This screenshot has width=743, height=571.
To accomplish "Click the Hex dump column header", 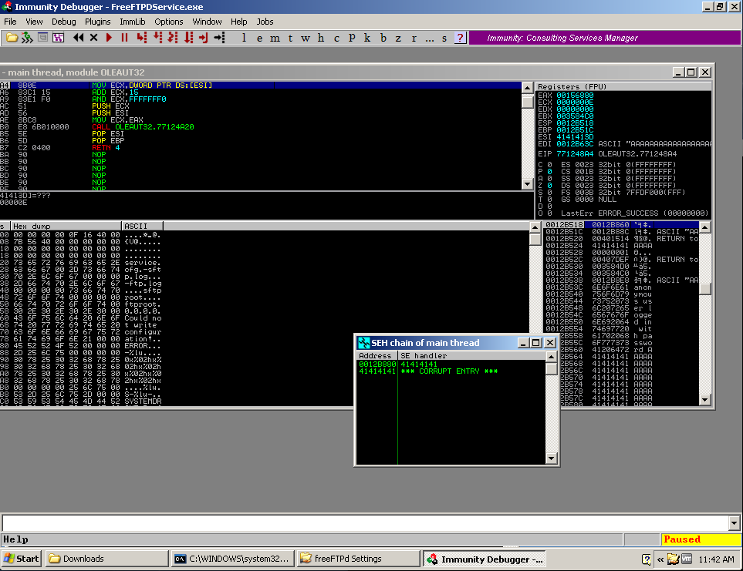I will 66,226.
